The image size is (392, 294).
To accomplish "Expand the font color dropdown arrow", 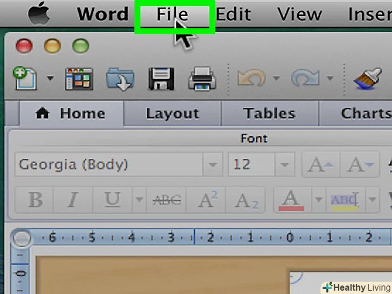I will coord(319,199).
